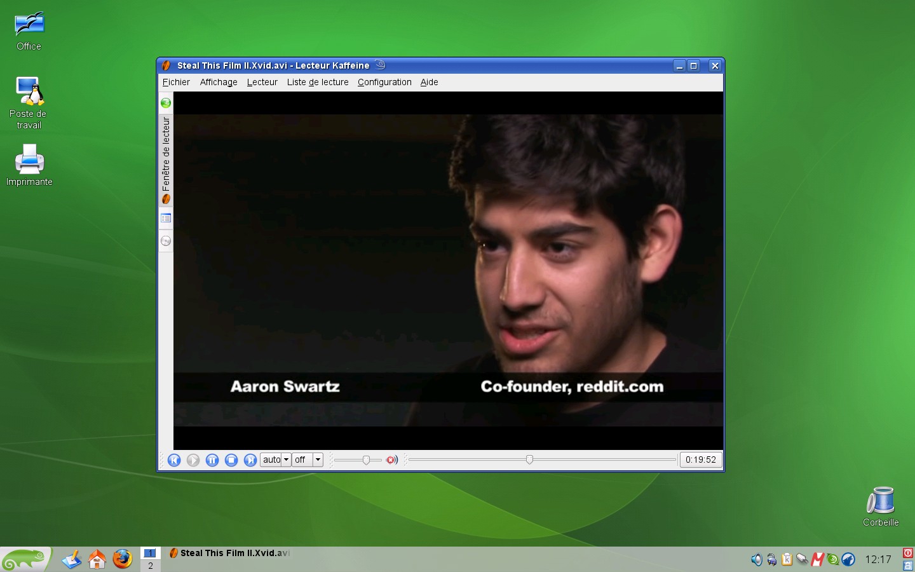
Task: Open the Configuration menu
Action: click(384, 82)
